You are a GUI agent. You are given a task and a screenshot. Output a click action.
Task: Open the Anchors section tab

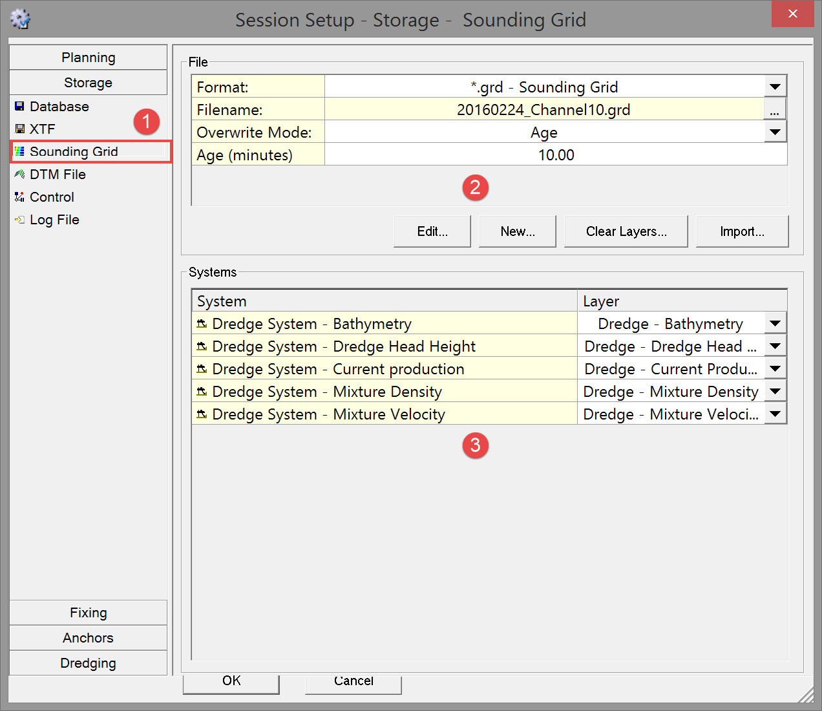(x=89, y=638)
